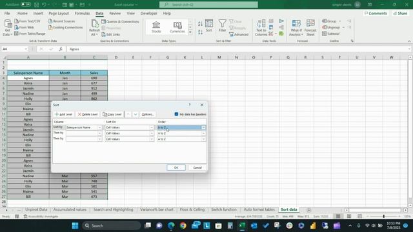Switch to Unpivot Data sheet
Viewport: 413px width, 232px height.
point(36,209)
